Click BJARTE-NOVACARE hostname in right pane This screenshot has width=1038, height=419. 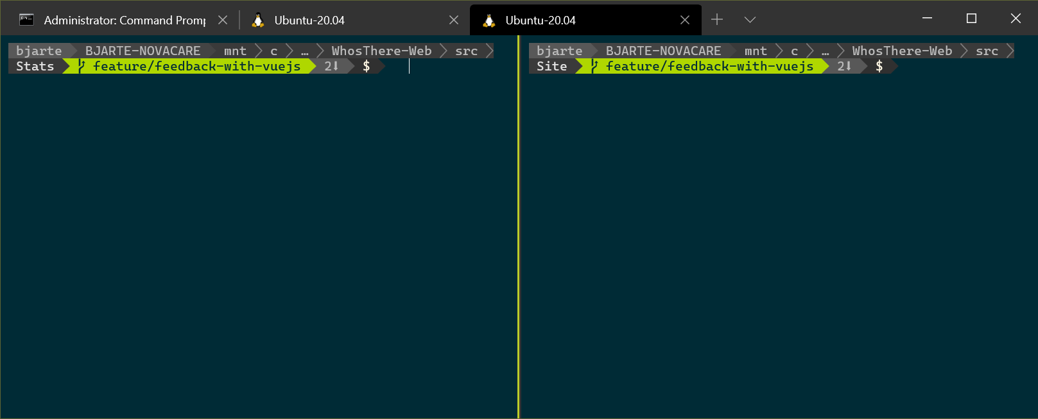(664, 51)
